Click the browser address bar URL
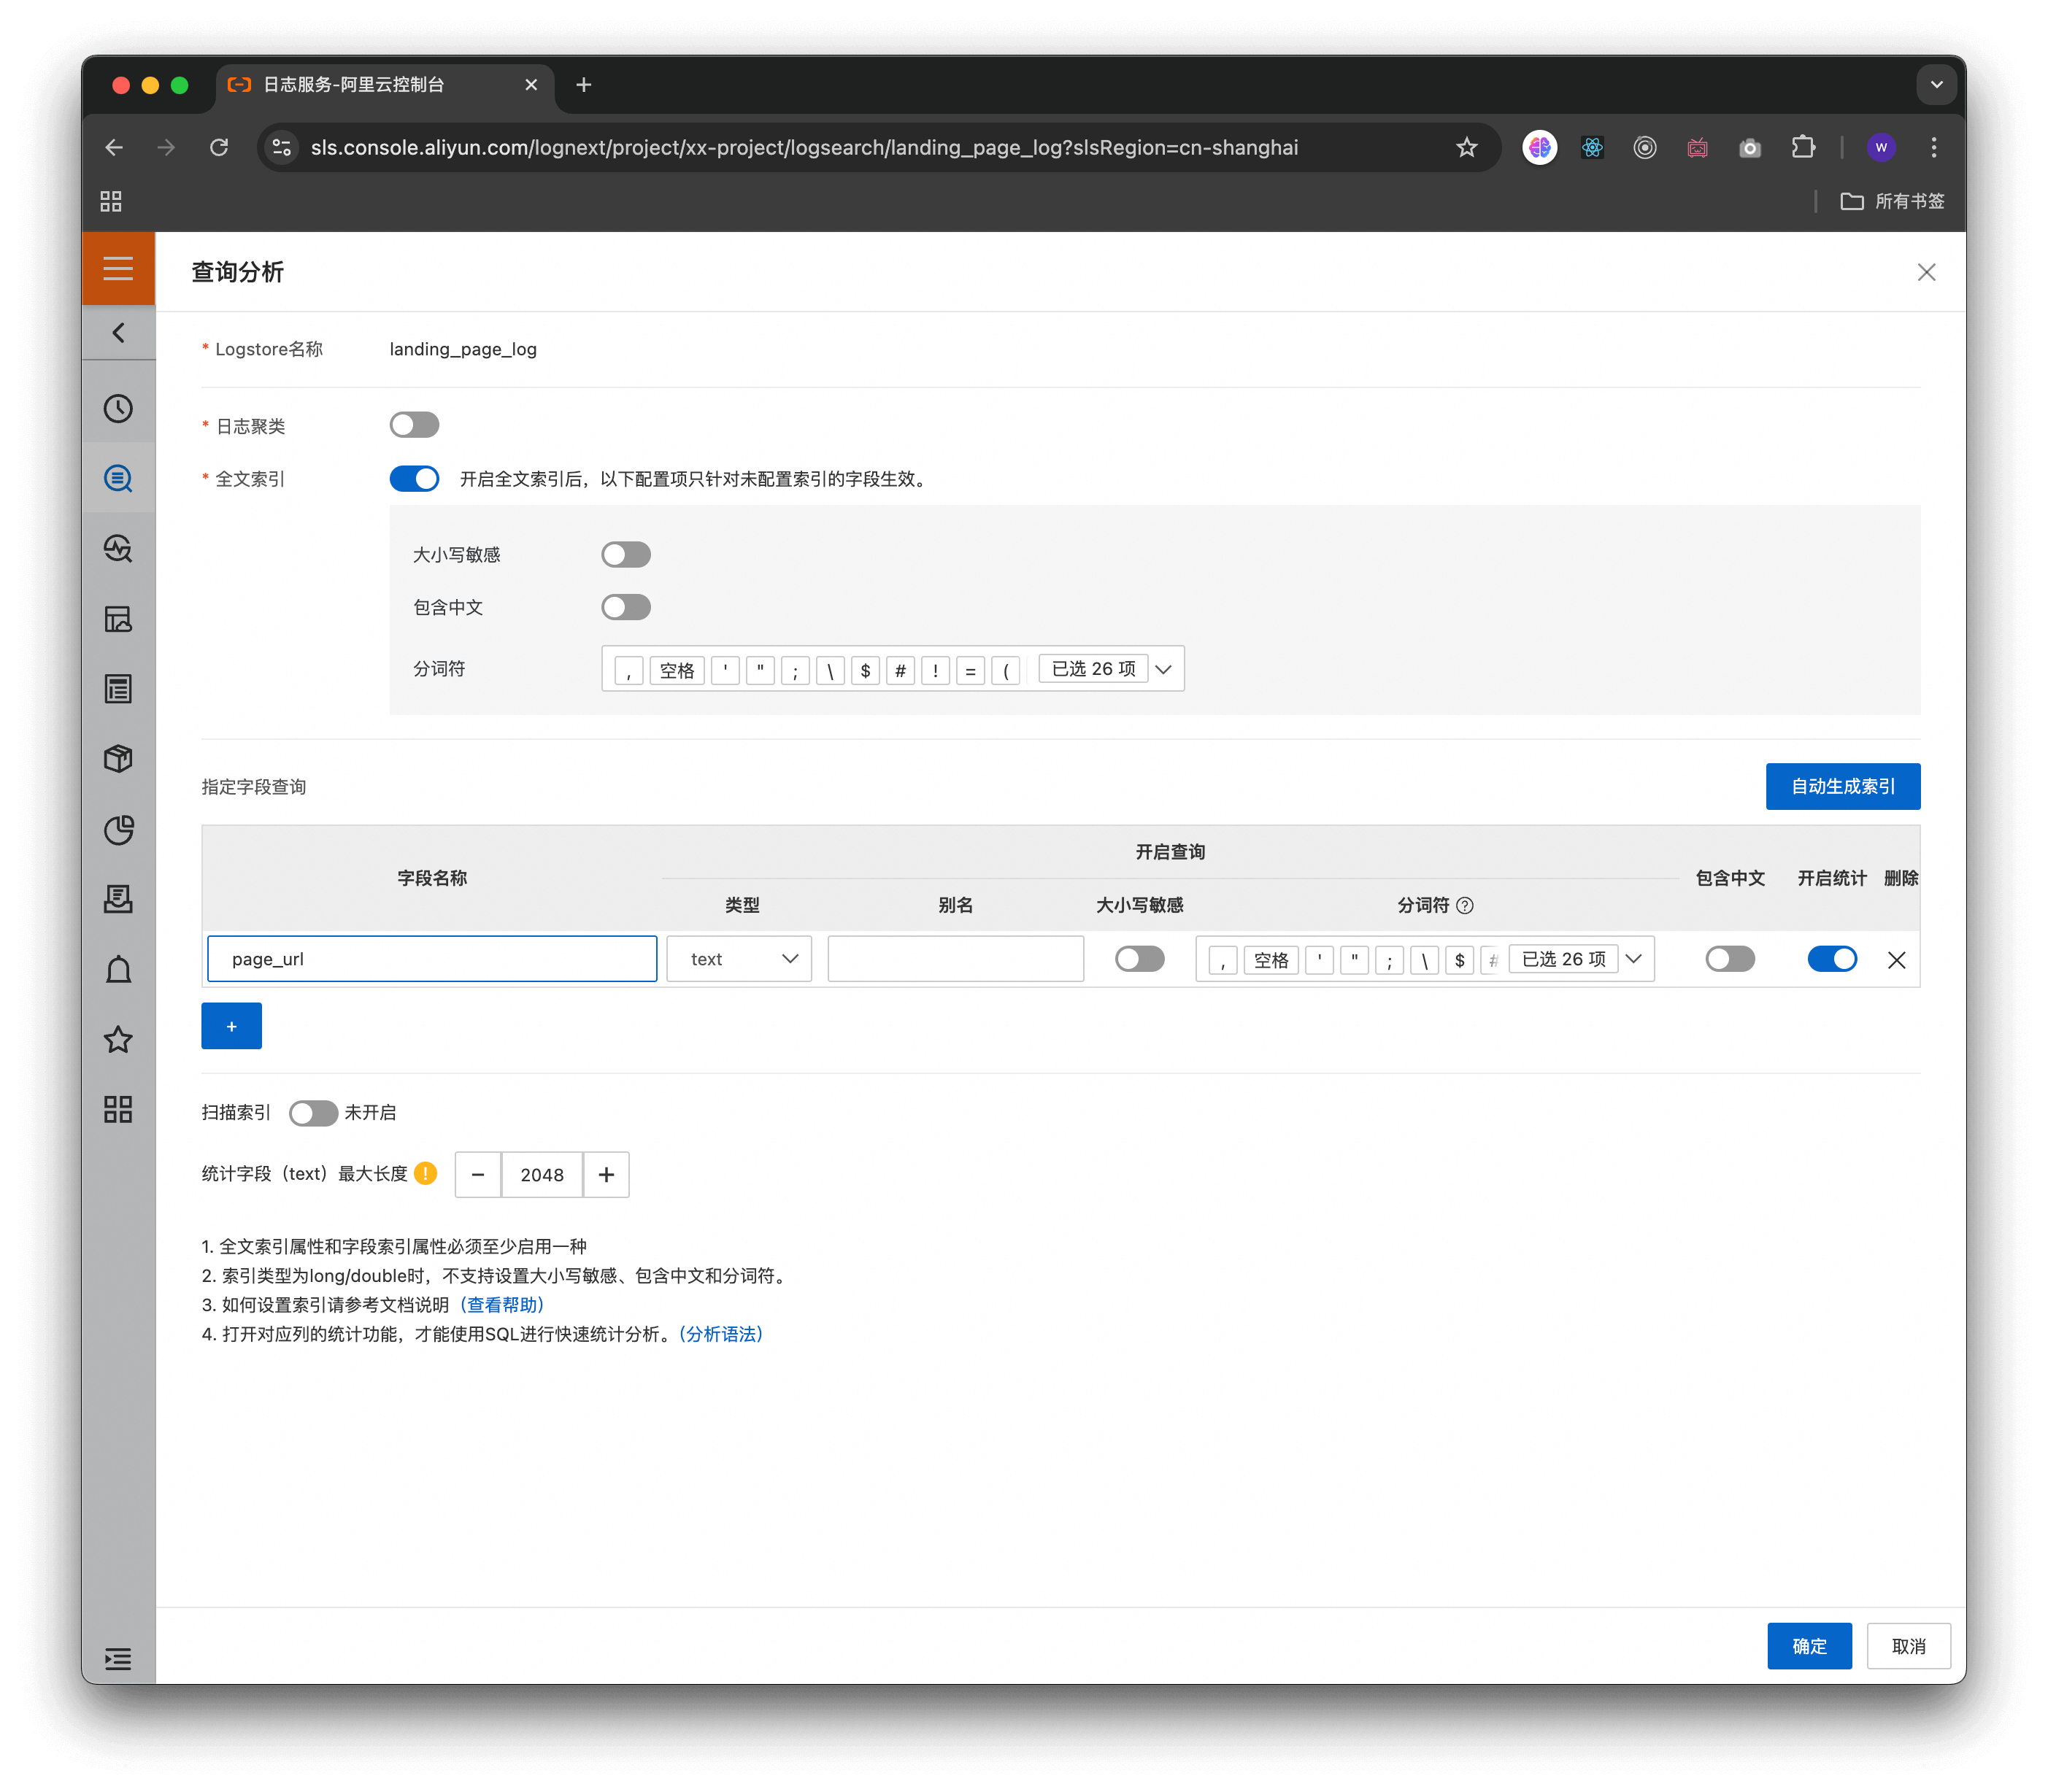Screen dimensions: 2048x1792 click(804, 148)
